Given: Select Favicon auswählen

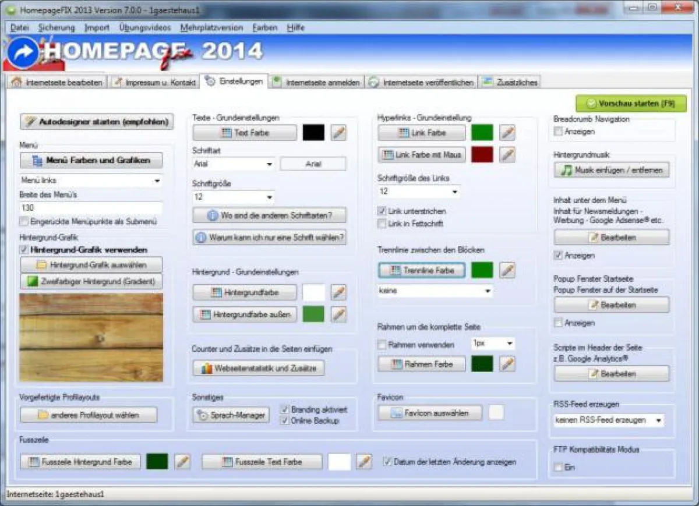Looking at the screenshot, I should [x=430, y=413].
